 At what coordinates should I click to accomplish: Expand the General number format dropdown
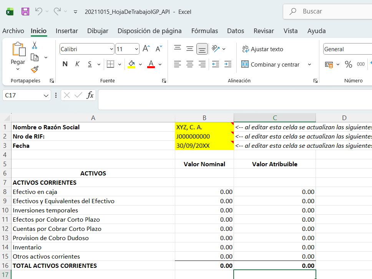pos(346,49)
